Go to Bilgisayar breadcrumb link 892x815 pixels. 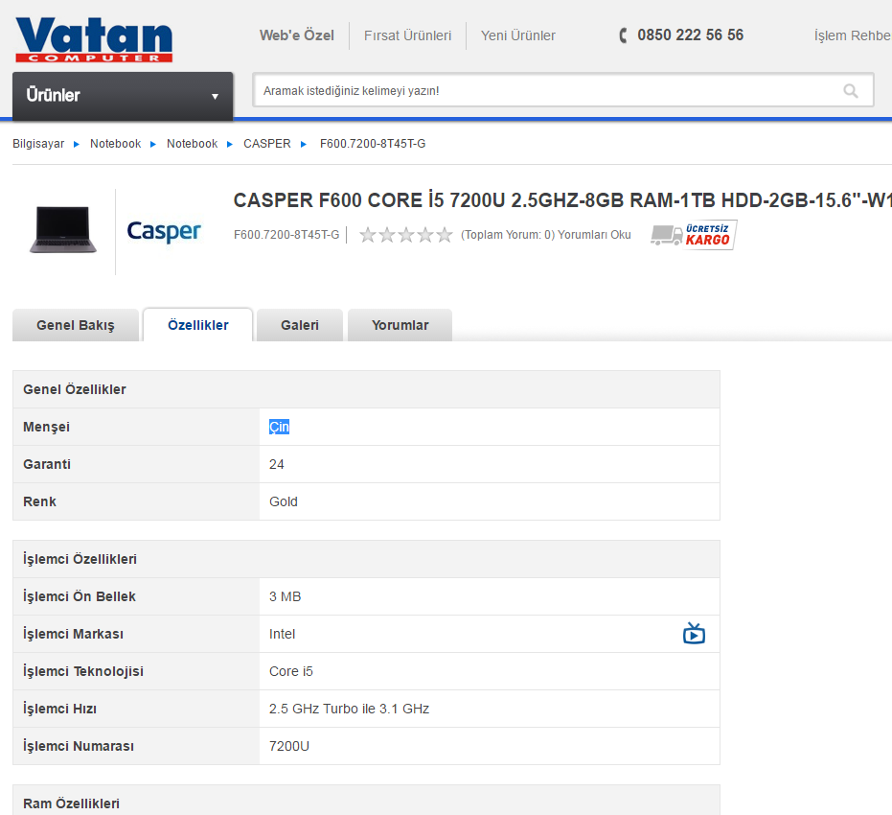38,144
